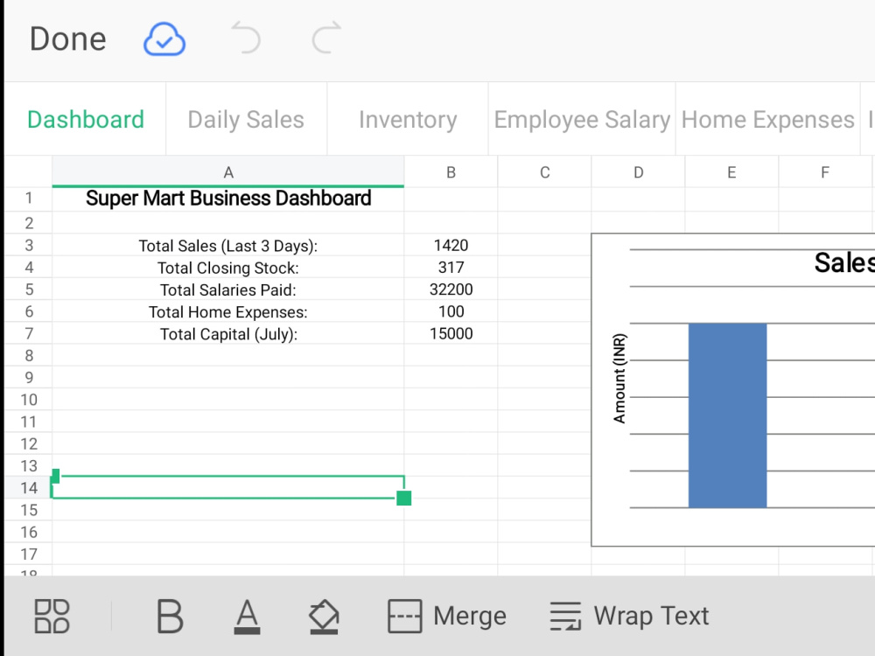875x656 pixels.
Task: Select row 7 header
Action: coord(29,333)
